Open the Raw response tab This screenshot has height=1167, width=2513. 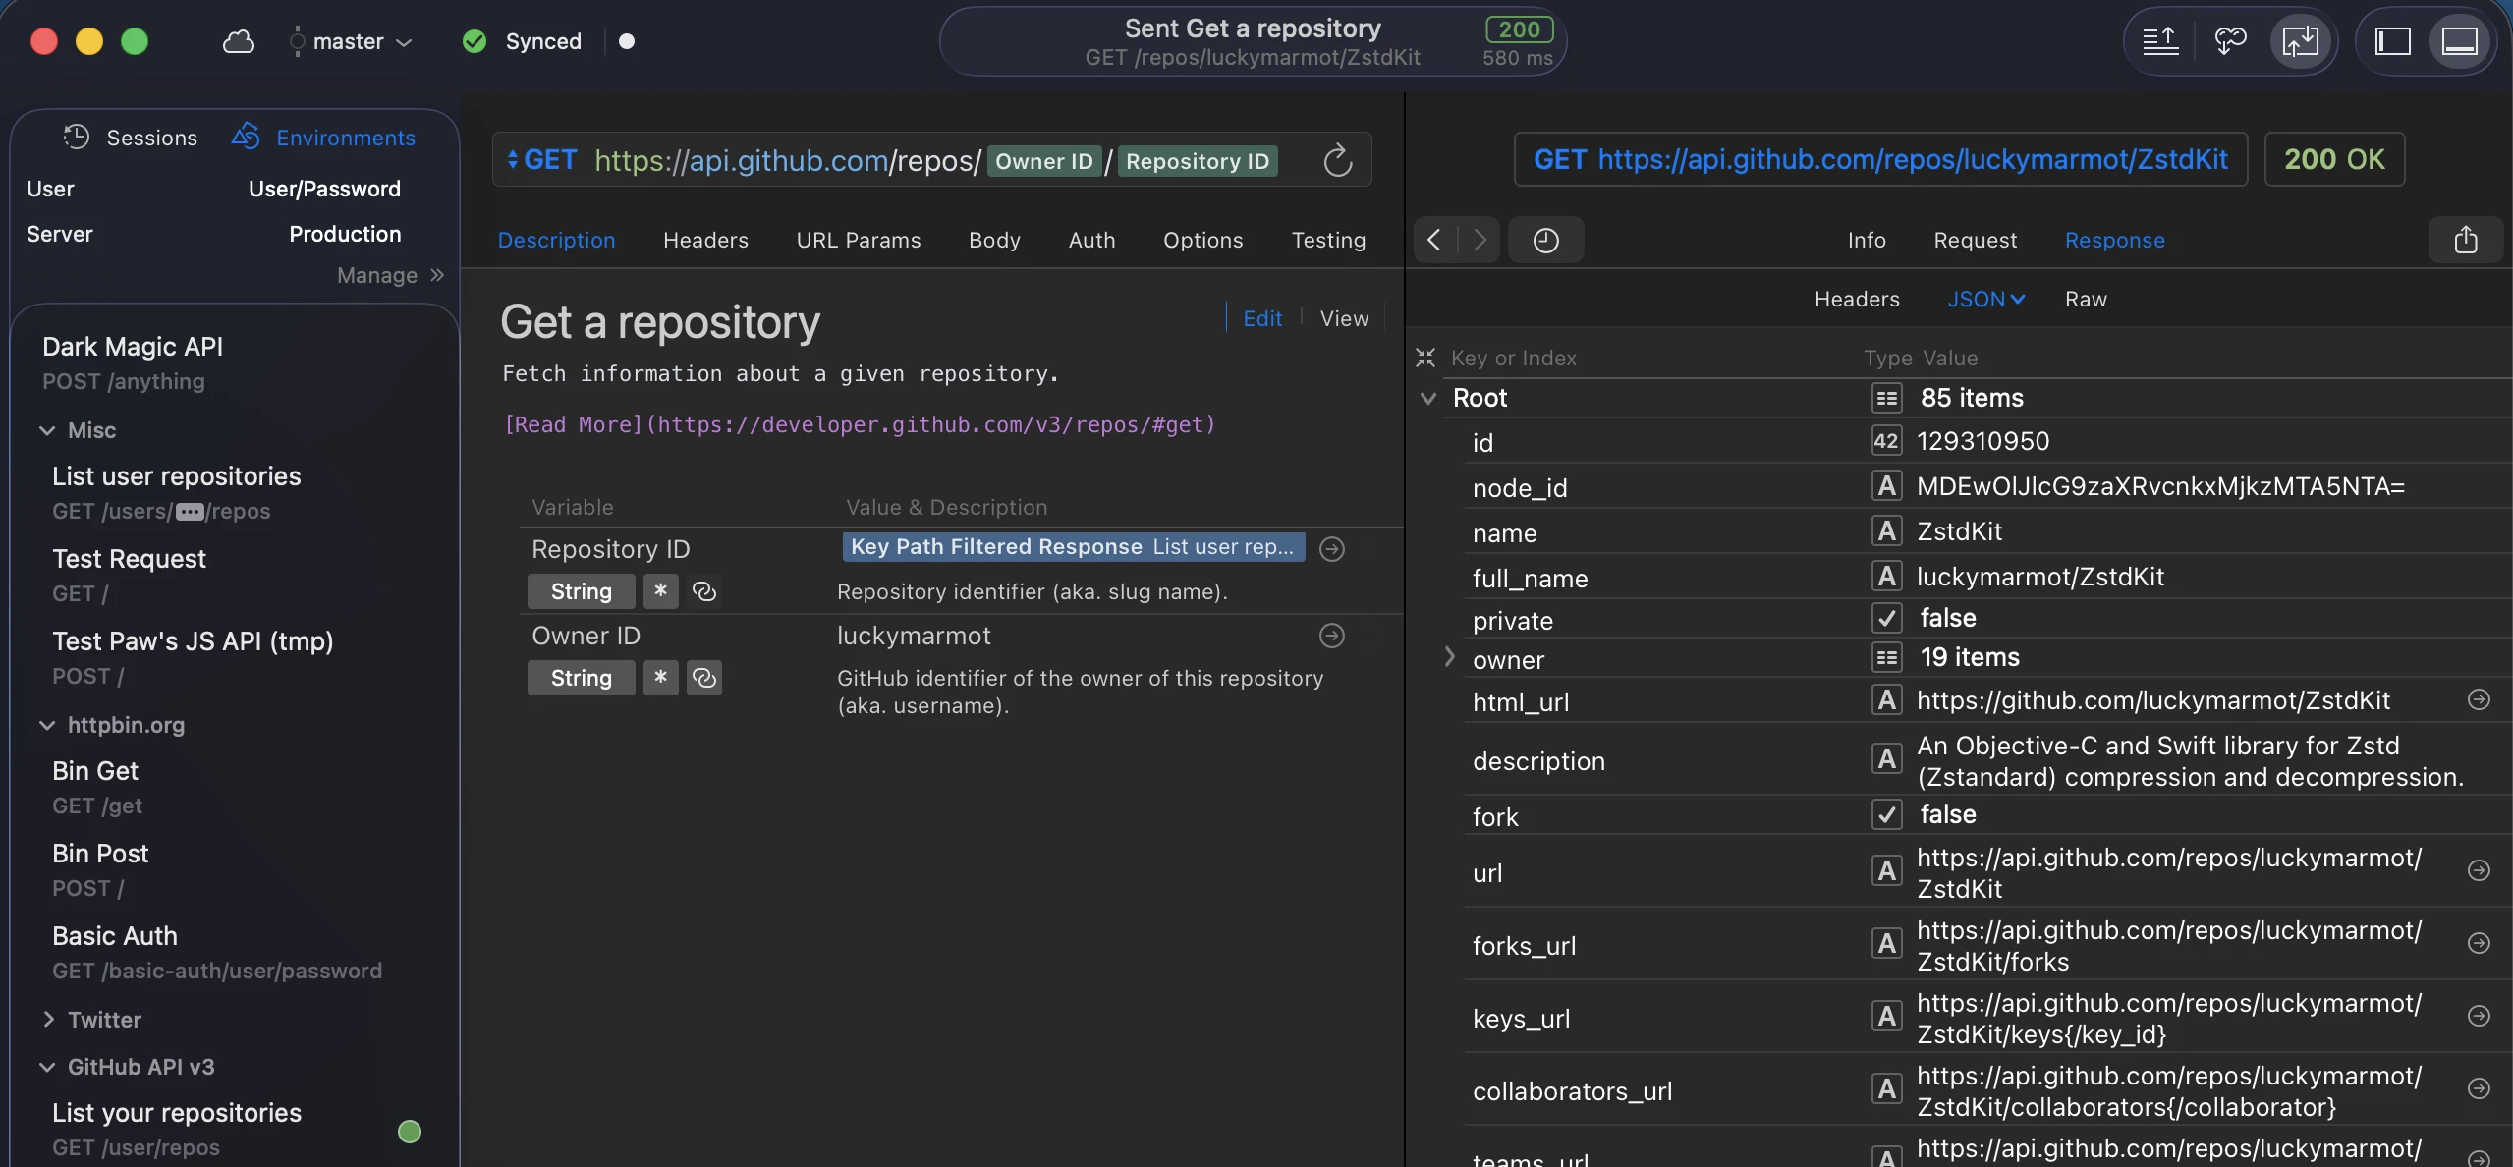(x=2086, y=299)
